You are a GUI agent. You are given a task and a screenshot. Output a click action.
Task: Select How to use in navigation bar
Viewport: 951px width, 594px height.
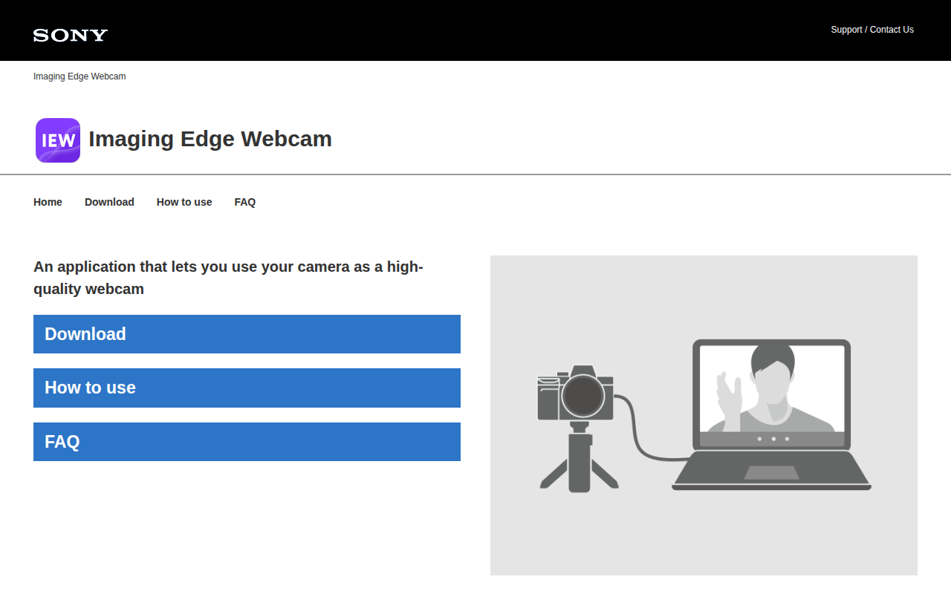184,202
